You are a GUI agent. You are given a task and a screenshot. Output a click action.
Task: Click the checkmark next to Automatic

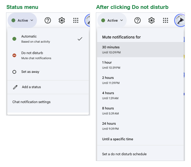(80, 39)
